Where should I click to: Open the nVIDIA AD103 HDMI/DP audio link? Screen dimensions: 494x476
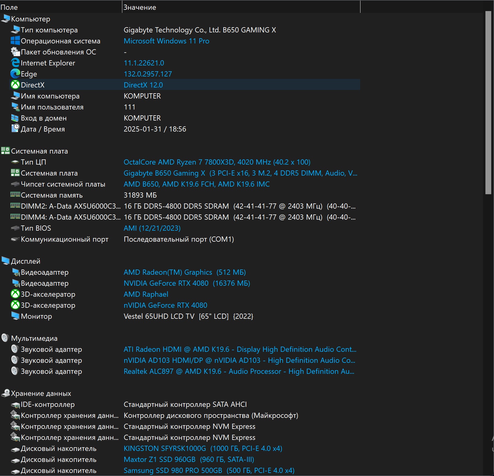coord(239,360)
